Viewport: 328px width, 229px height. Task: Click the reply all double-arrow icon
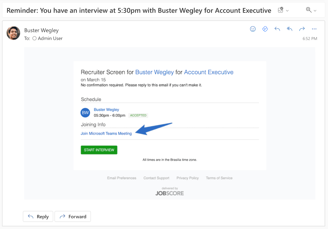[289, 29]
